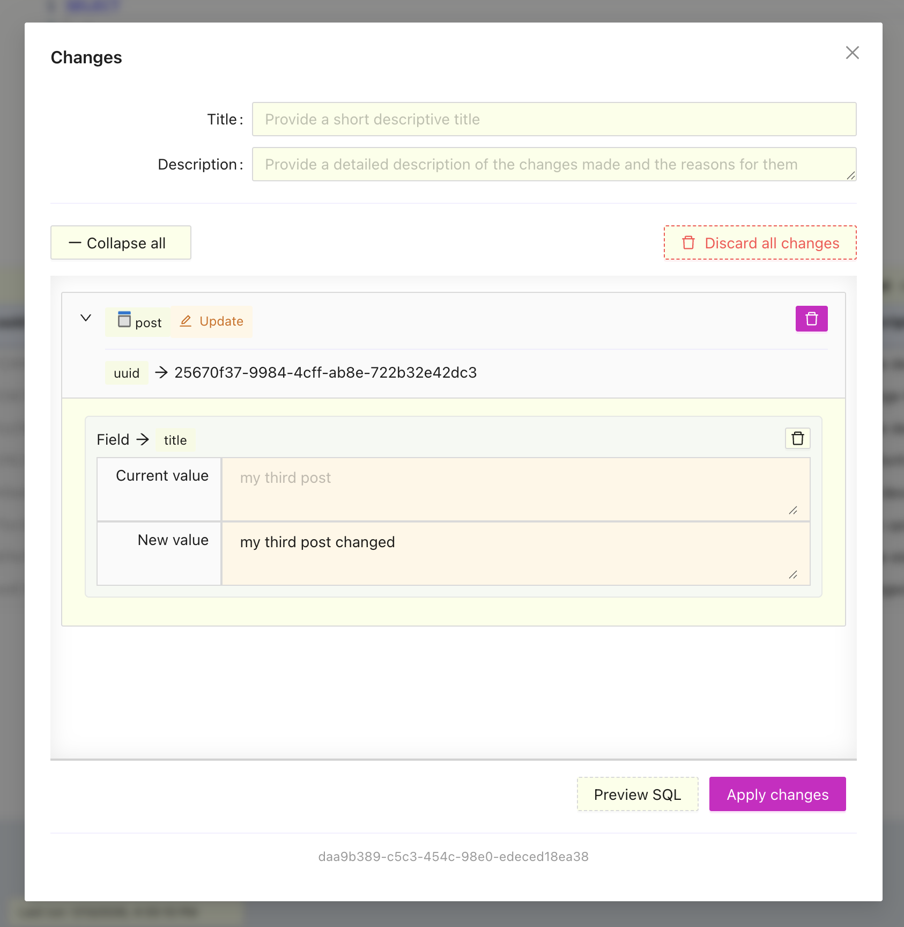
Task: Remove the title field change via trash icon
Action: pos(797,439)
